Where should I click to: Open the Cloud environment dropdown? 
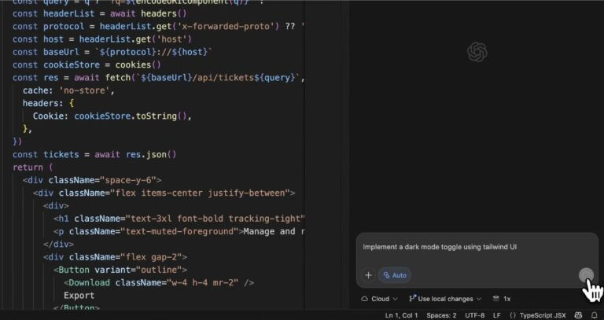[x=379, y=299]
